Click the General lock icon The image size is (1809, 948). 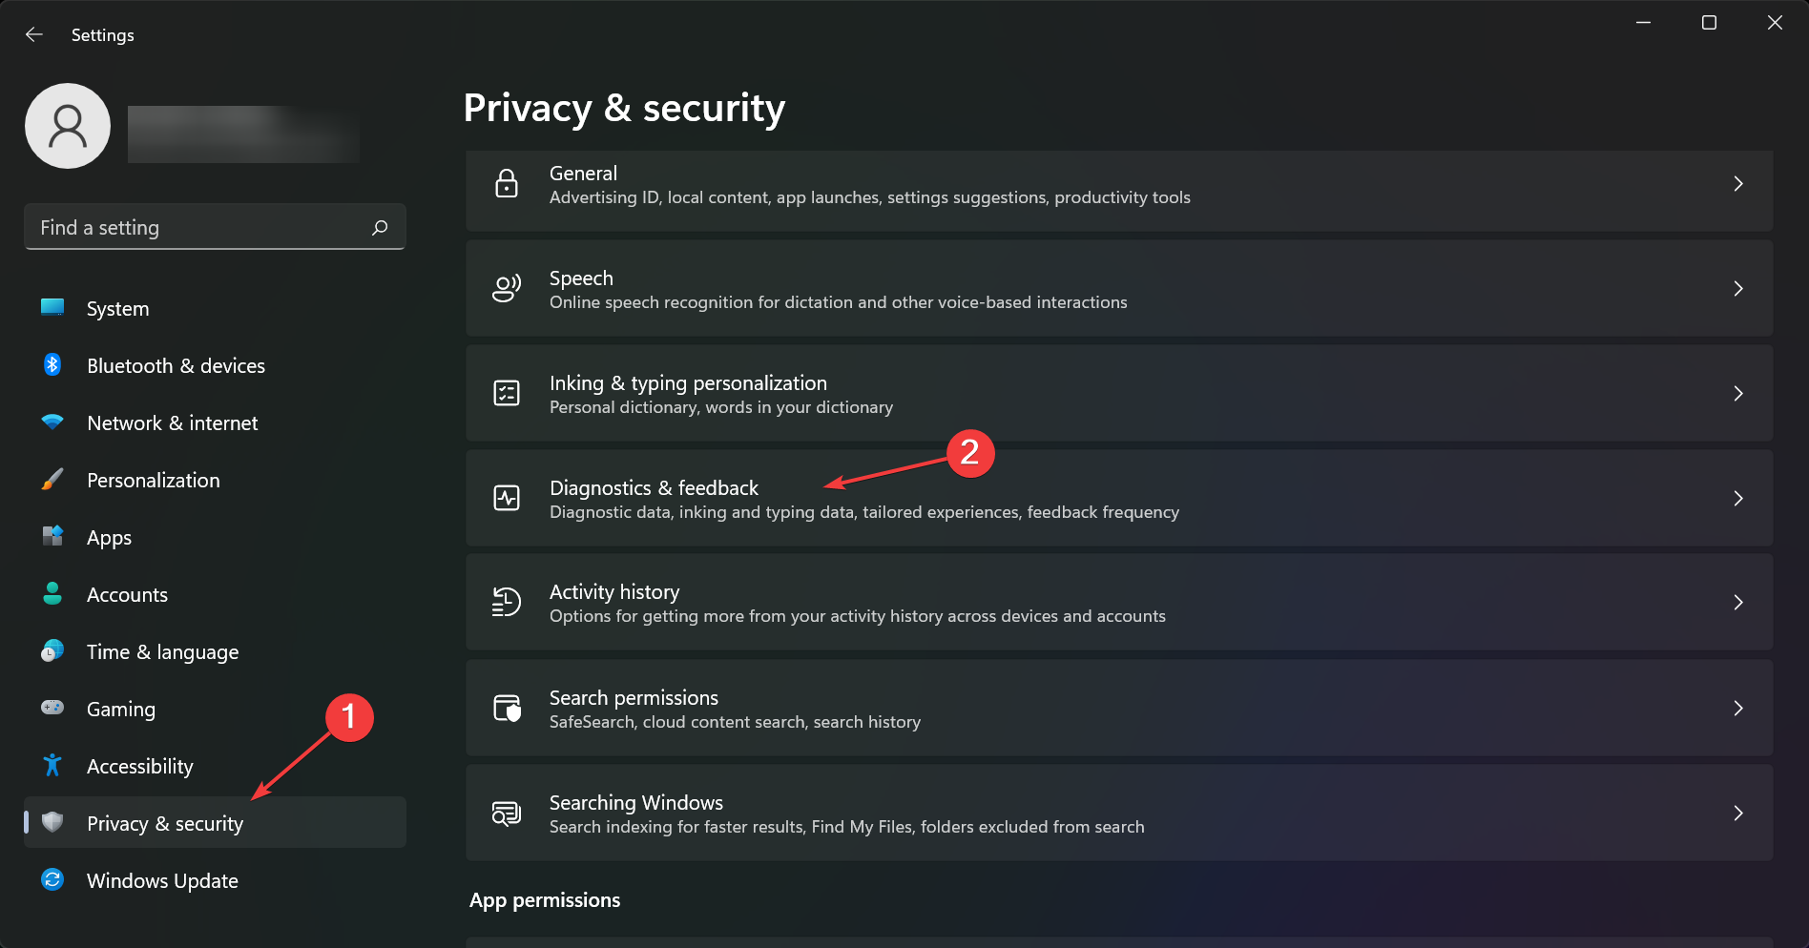(x=507, y=184)
